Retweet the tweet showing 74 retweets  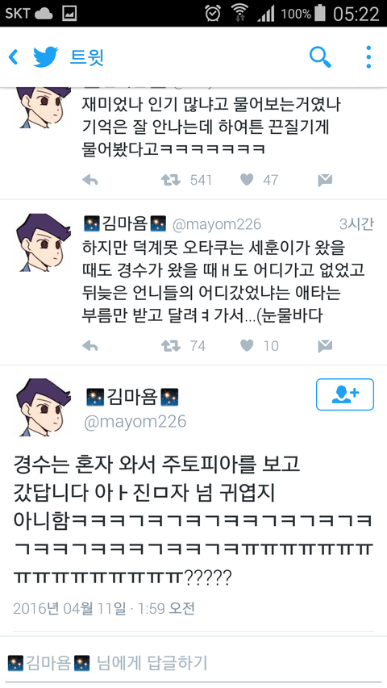tap(171, 346)
